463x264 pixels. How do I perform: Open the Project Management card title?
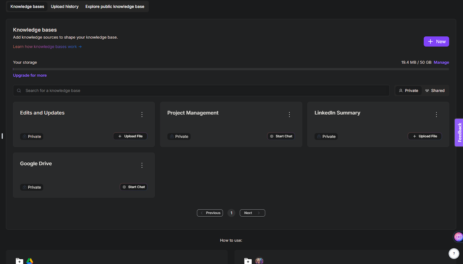coord(193,113)
